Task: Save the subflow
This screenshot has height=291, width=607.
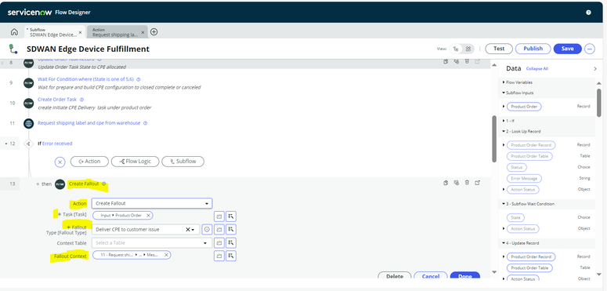Action: [568, 49]
